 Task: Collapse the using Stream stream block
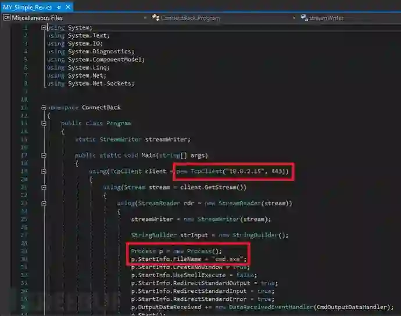[44, 187]
